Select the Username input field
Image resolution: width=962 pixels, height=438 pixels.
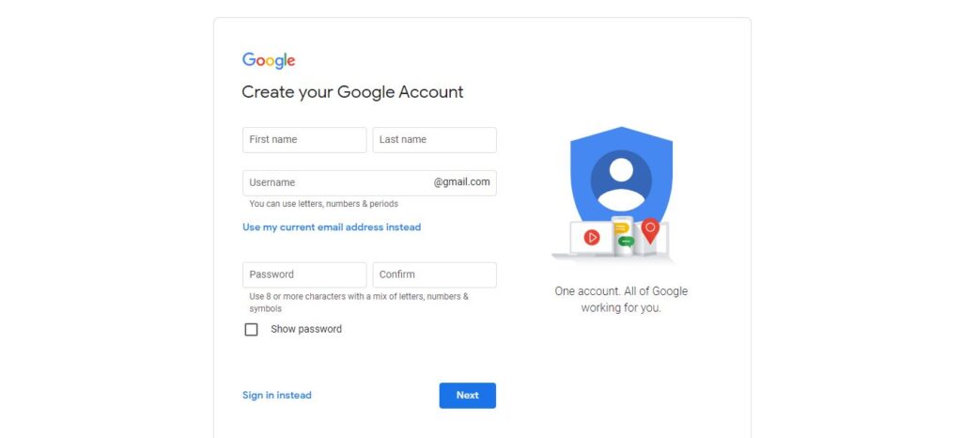[369, 182]
